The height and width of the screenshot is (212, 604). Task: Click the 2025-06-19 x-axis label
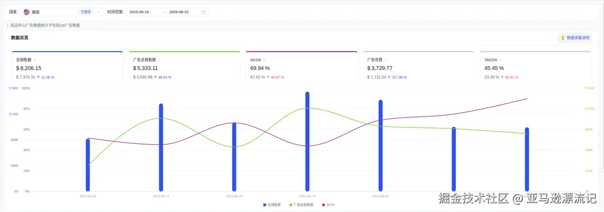coord(307,196)
